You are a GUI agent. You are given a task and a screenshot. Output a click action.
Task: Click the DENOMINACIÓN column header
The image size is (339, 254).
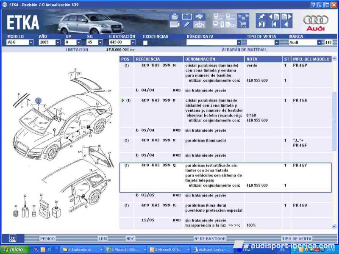(214, 59)
